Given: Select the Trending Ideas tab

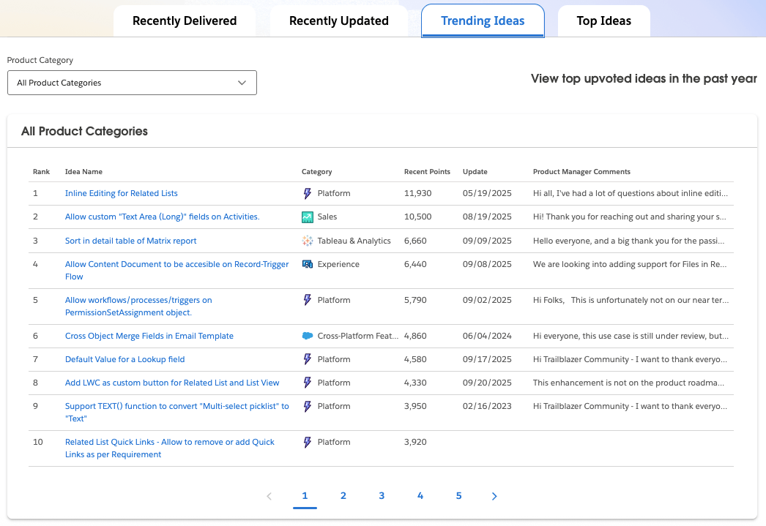Looking at the screenshot, I should tap(483, 21).
